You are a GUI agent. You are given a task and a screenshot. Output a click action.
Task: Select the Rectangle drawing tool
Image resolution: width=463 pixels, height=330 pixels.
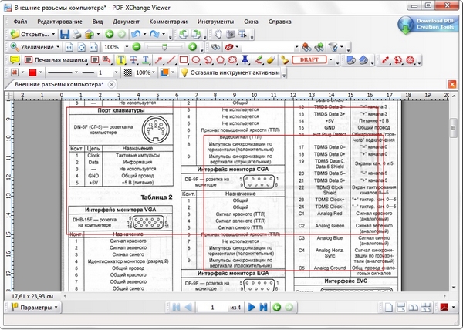184,60
